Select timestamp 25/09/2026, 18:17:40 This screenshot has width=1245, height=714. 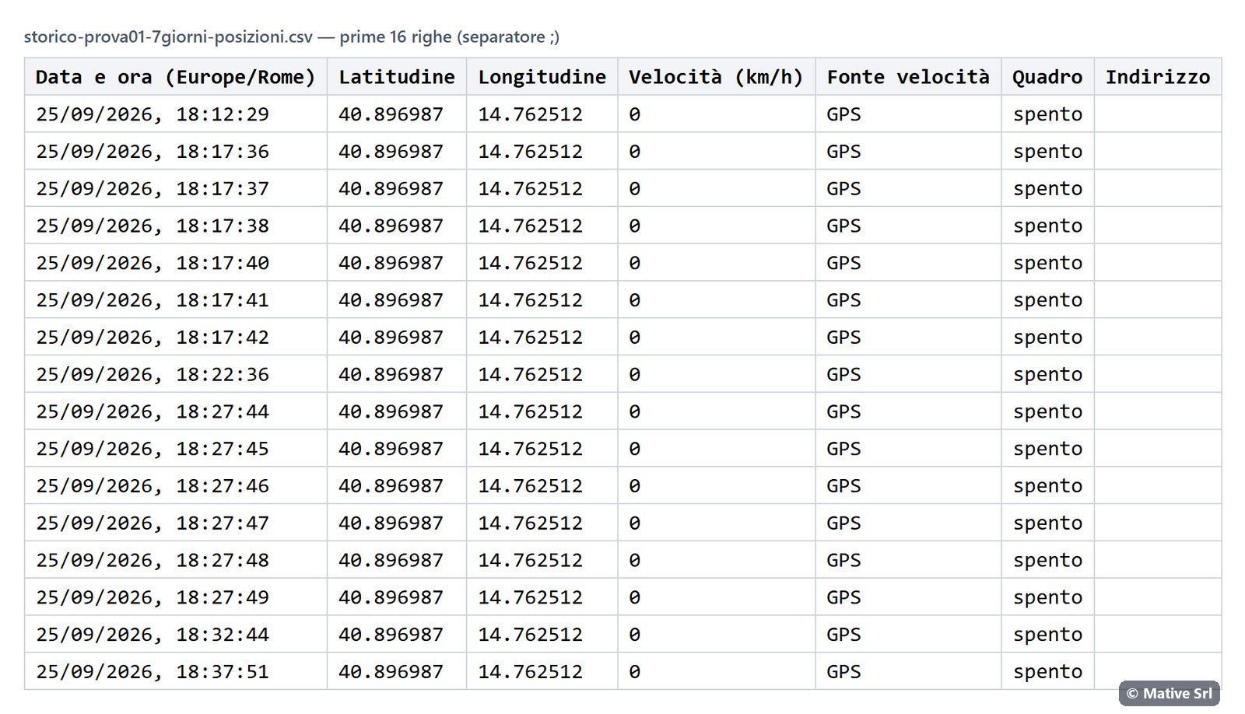click(153, 263)
